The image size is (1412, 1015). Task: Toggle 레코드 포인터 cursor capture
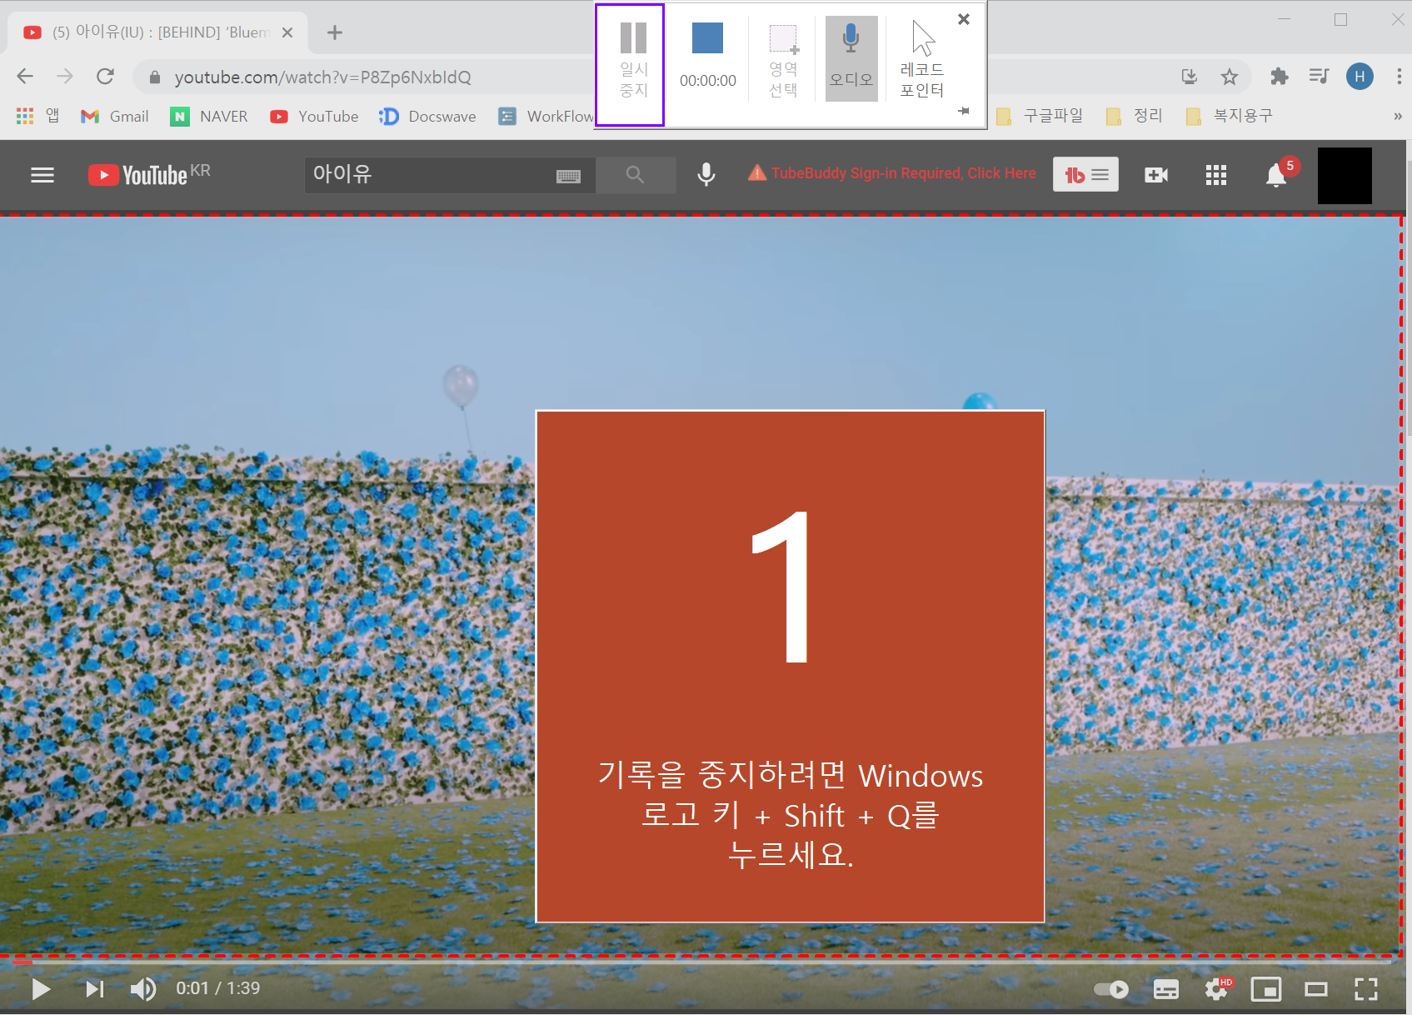click(922, 58)
